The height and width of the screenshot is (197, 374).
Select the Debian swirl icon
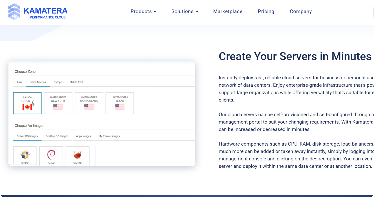pyautogui.click(x=51, y=155)
